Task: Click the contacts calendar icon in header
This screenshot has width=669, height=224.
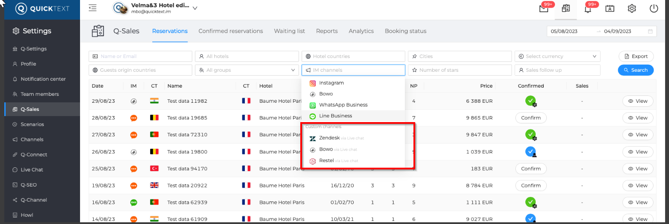Action: [x=610, y=9]
